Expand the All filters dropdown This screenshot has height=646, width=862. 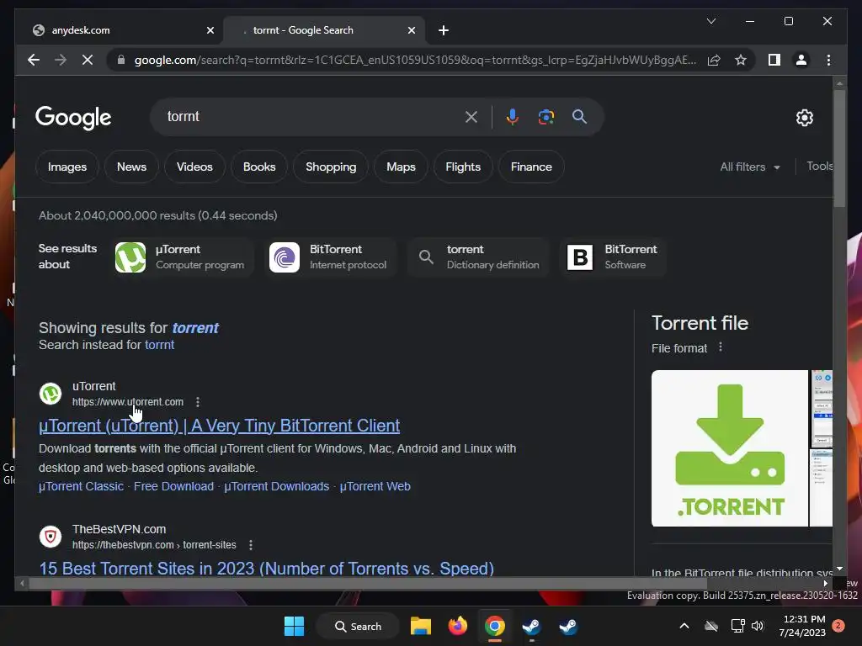750,167
